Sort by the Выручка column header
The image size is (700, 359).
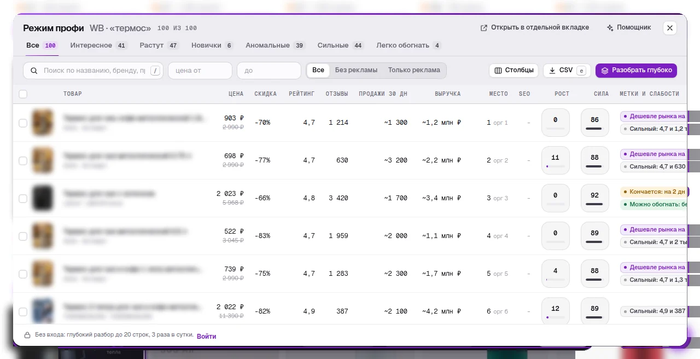pos(447,94)
